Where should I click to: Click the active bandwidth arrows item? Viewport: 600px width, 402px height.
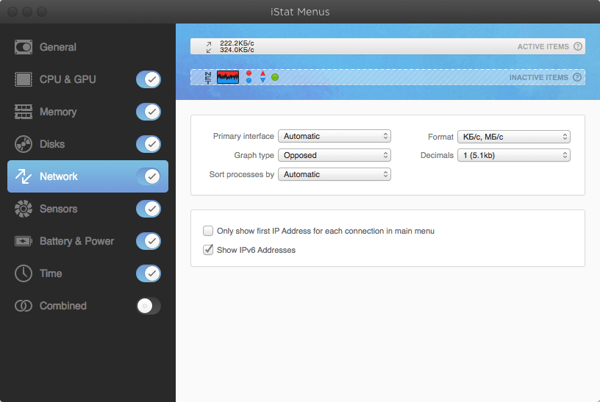(209, 46)
